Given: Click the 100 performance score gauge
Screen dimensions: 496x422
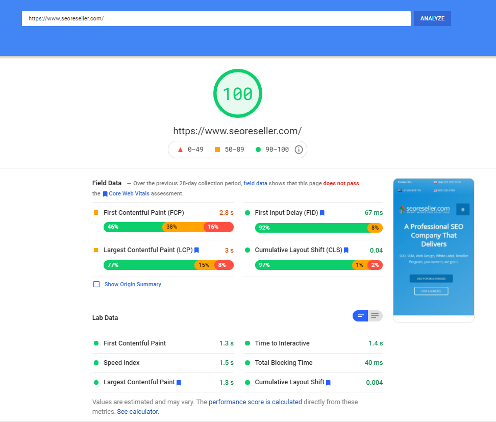Looking at the screenshot, I should pyautogui.click(x=238, y=93).
